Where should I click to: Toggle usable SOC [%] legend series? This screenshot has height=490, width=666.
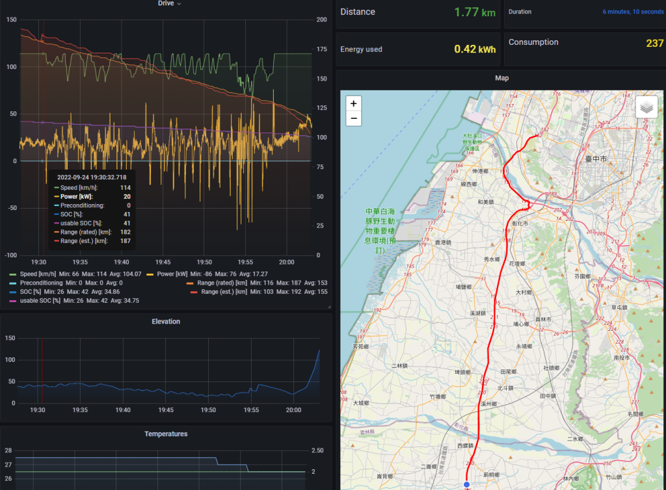[40, 301]
